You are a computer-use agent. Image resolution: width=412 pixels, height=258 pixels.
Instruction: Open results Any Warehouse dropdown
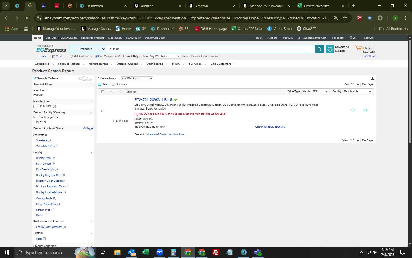(x=137, y=79)
